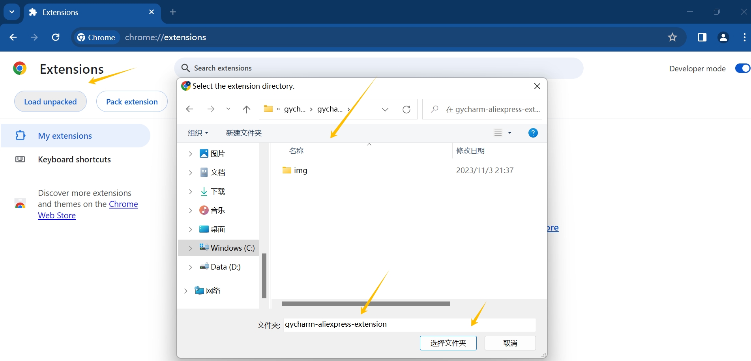Screen dimensions: 751x361
Task: Click the Chrome forward navigation arrow
Action: point(34,37)
